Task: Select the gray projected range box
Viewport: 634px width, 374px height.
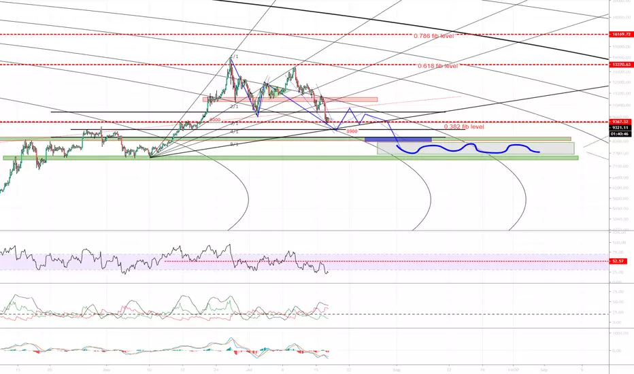Action: tap(475, 148)
